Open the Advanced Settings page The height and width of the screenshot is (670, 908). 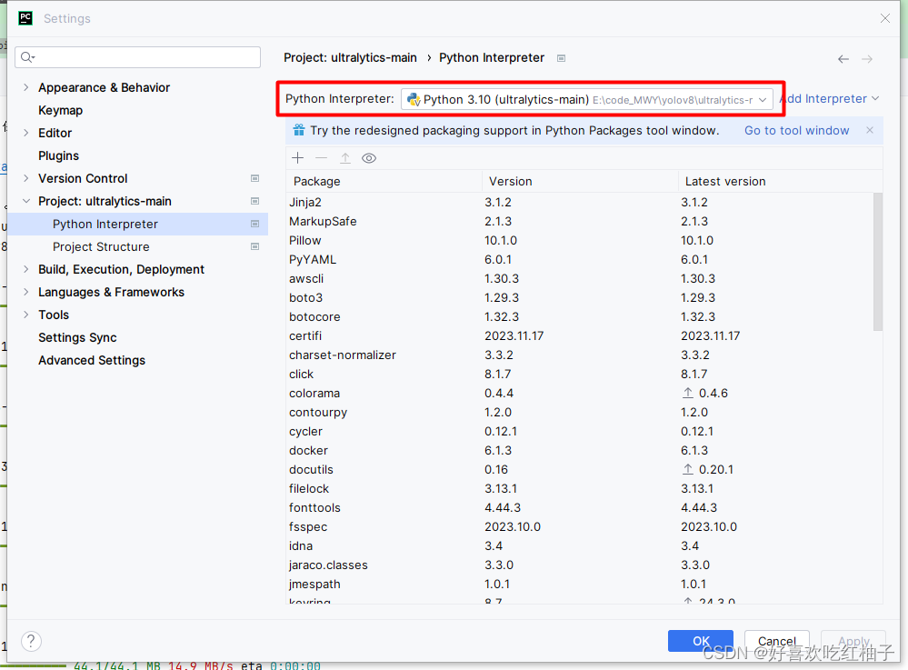coord(92,360)
